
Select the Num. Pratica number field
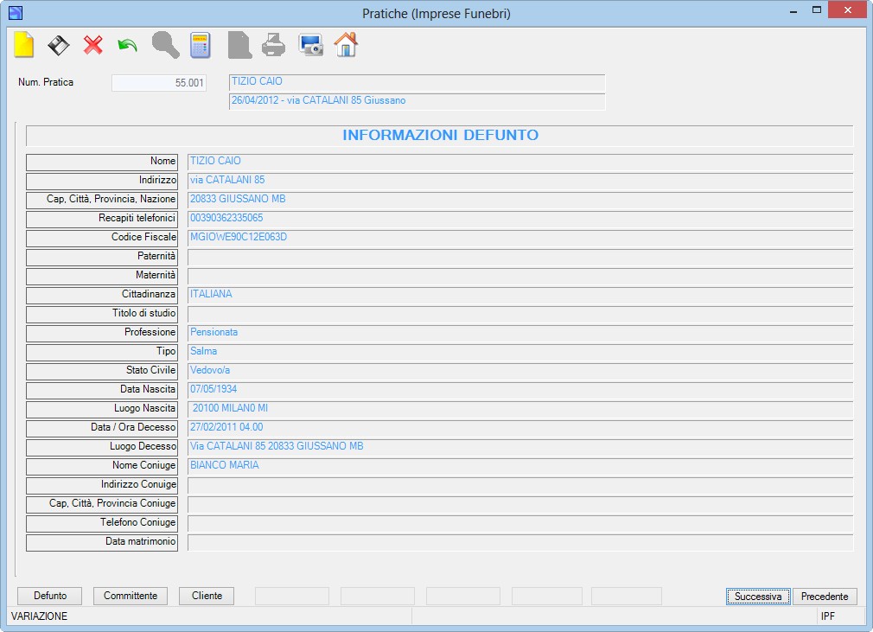pos(159,83)
